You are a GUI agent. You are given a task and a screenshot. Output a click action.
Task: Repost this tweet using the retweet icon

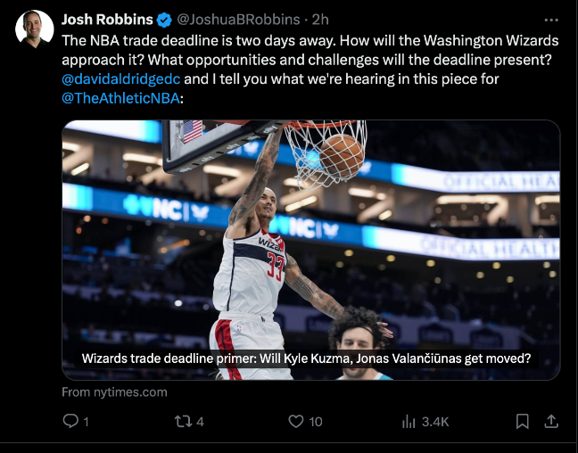(183, 421)
